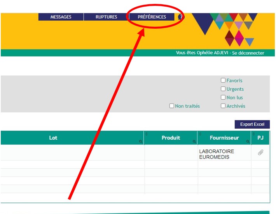Go to the Ruptures menu tab
This screenshot has width=276, height=214.
pyautogui.click(x=106, y=17)
